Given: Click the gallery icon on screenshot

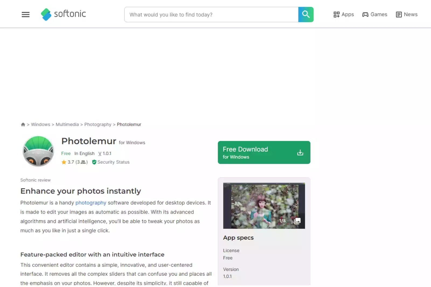Looking at the screenshot, I should [297, 221].
